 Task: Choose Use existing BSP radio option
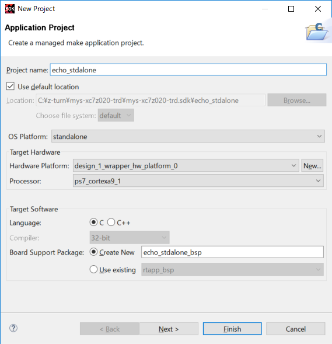pos(93,269)
